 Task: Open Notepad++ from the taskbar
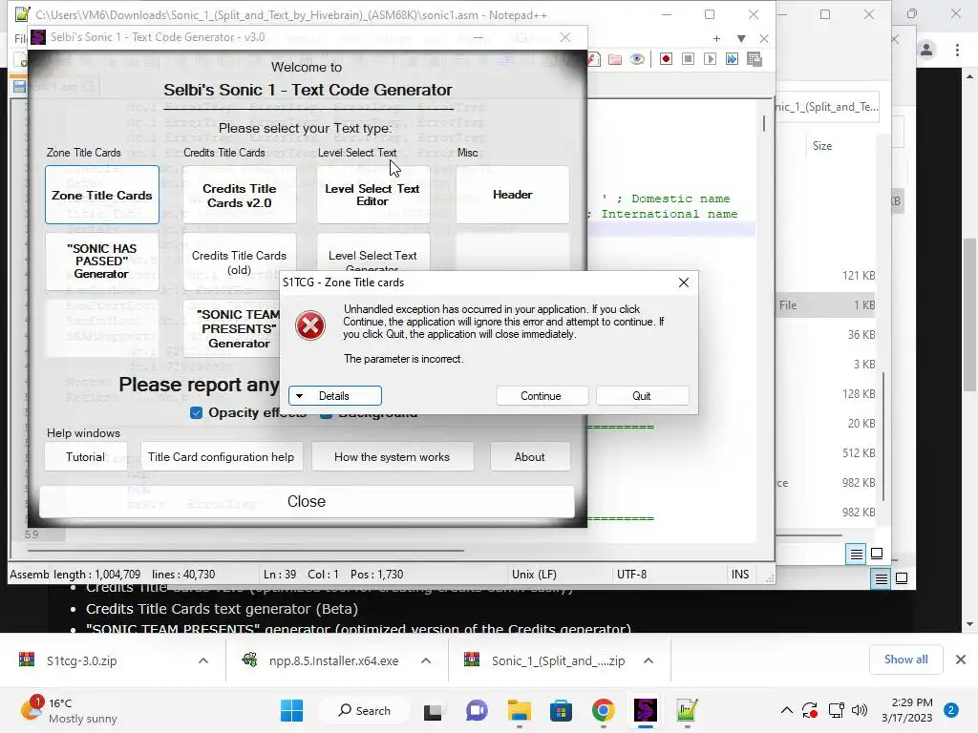point(687,710)
